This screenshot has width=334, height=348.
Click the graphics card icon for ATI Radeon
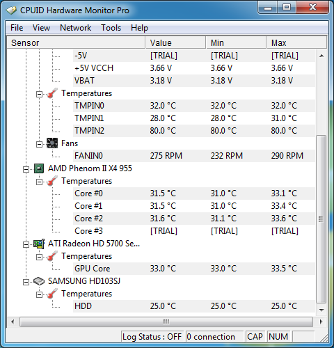[39, 244]
